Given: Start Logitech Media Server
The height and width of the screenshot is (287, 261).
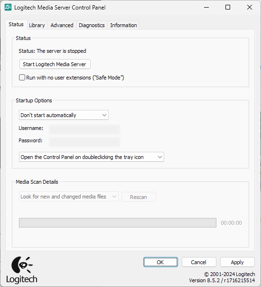Looking at the screenshot, I should tap(55, 64).
